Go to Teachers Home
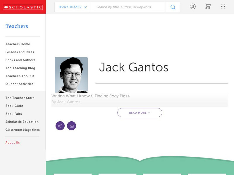The height and width of the screenshot is (175, 234). coord(17,44)
